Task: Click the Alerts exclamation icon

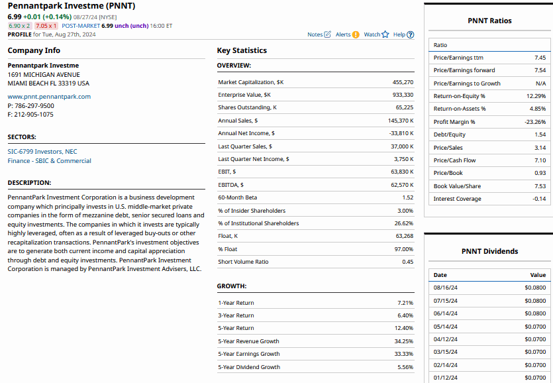Action: click(356, 34)
